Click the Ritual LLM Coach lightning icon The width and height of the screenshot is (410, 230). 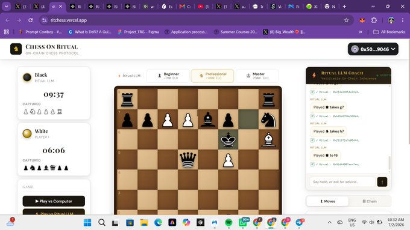[314, 75]
